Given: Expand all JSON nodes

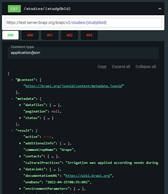Looking at the screenshot, I should [x=121, y=67].
